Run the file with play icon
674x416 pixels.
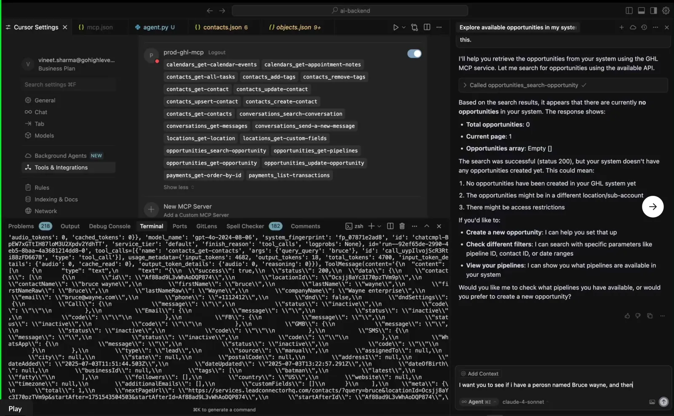[396, 27]
